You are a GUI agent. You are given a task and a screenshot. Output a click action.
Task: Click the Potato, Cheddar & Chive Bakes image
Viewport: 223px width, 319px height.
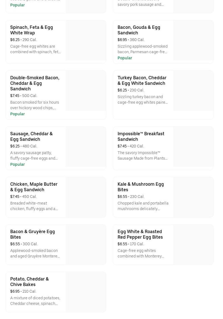[x=86, y=292]
